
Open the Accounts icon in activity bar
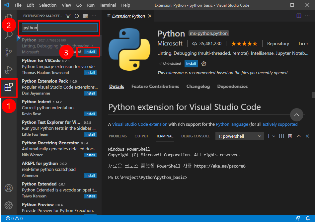pyautogui.click(x=9, y=188)
